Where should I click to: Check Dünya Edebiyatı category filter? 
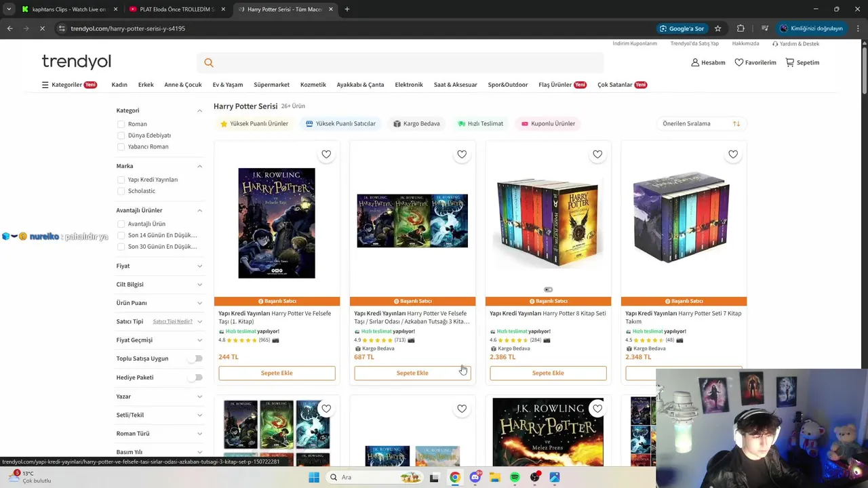click(121, 136)
